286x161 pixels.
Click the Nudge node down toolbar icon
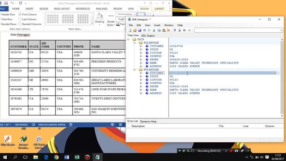click(180, 30)
